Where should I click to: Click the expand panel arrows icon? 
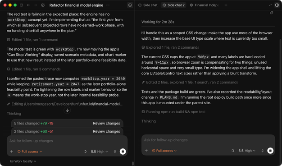tap(270, 5)
